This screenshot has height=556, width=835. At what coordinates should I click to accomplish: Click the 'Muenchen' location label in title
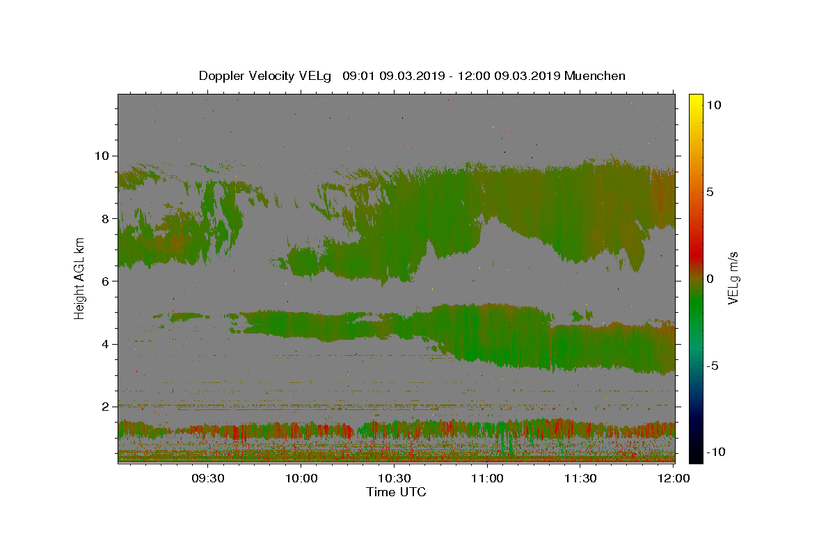coord(595,76)
